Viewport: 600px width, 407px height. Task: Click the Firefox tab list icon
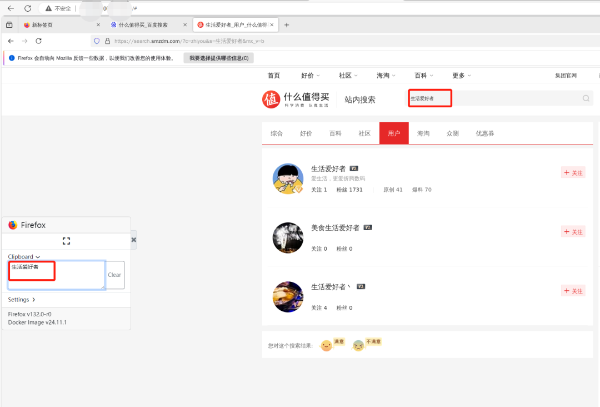9,25
